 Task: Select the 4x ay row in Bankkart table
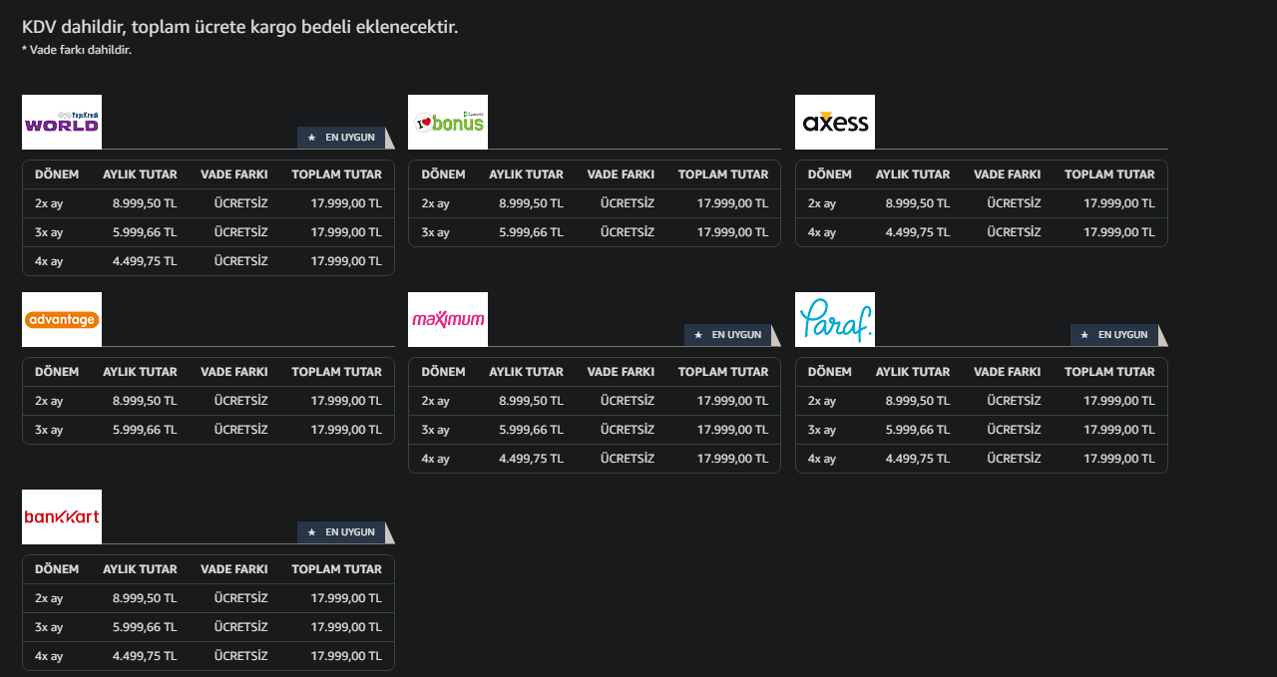(x=209, y=656)
